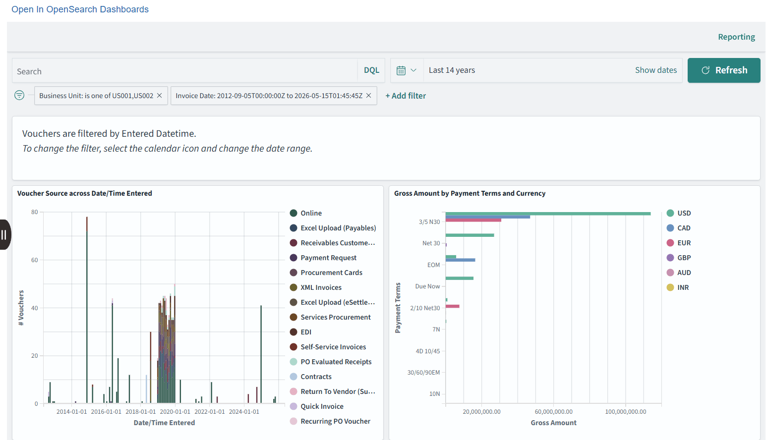
Task: Click the 2014-01-01 axis date
Action: pyautogui.click(x=71, y=412)
